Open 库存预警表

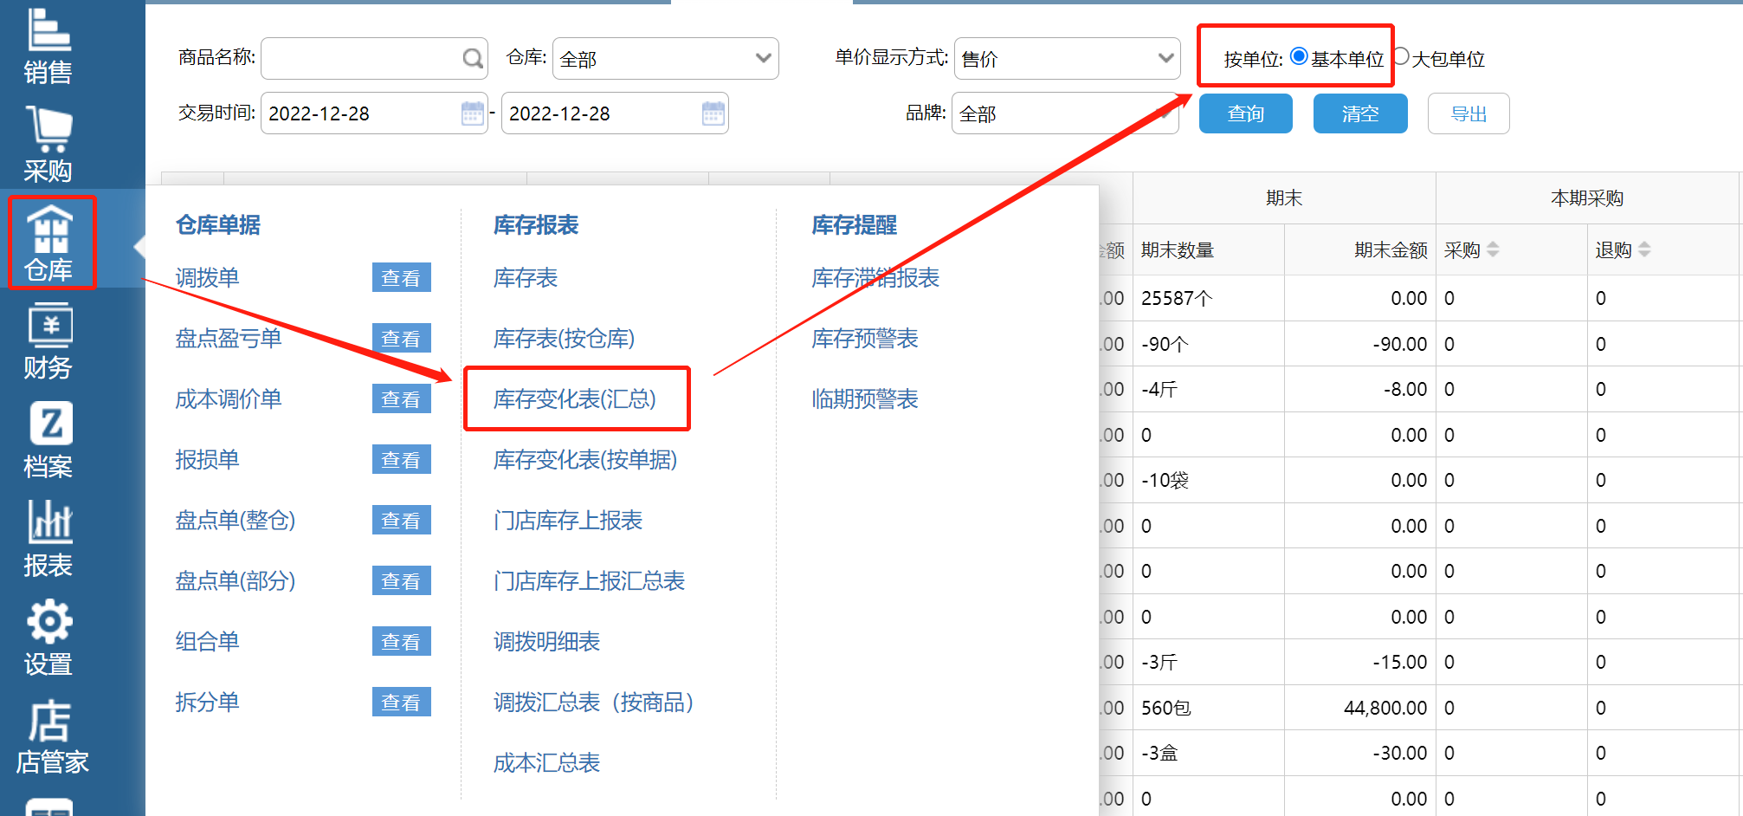[864, 339]
